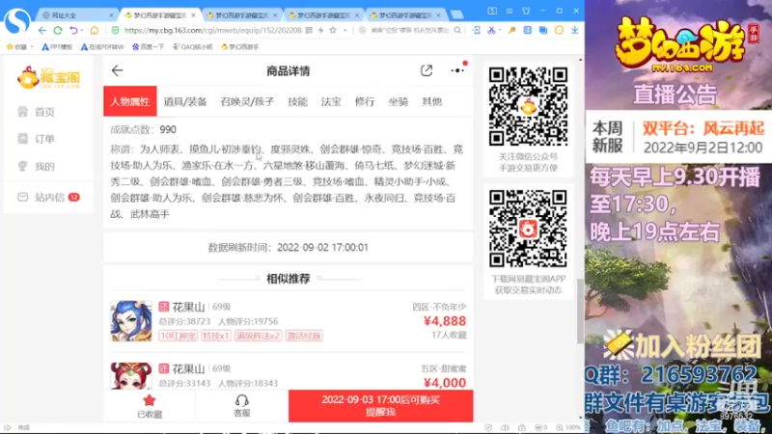Click the 10红神宠 tag
This screenshot has height=434, width=772.
pyautogui.click(x=178, y=336)
